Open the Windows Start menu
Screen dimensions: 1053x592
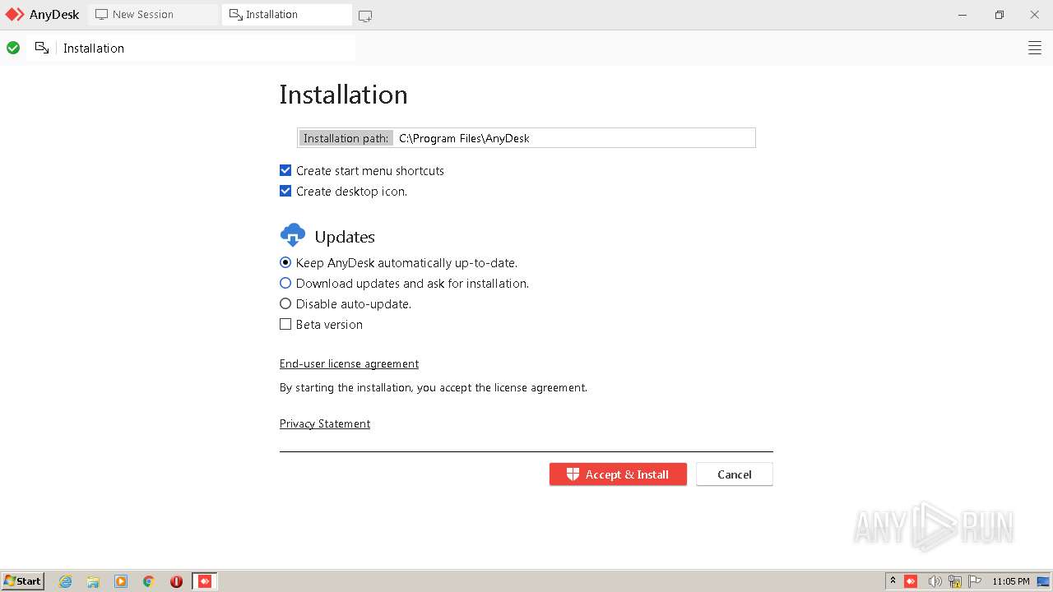(x=22, y=580)
